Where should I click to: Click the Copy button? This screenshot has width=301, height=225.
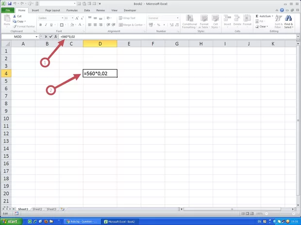[x=19, y=21]
